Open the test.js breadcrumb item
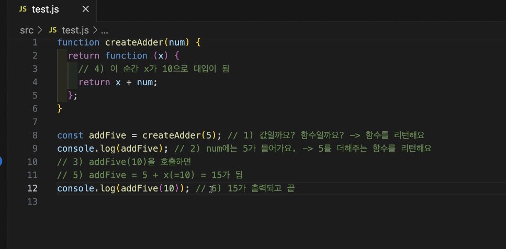 coord(75,31)
